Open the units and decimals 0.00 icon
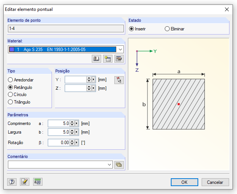 click(x=38, y=182)
